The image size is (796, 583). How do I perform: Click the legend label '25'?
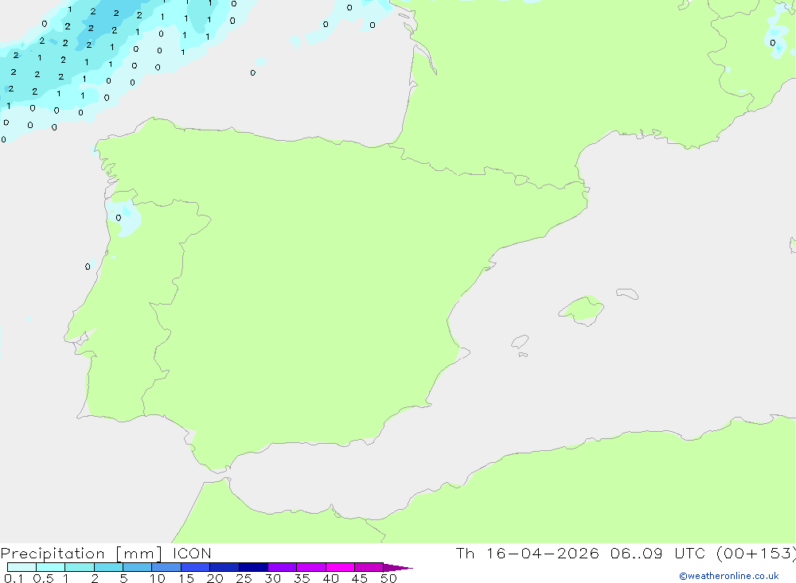pos(244,578)
